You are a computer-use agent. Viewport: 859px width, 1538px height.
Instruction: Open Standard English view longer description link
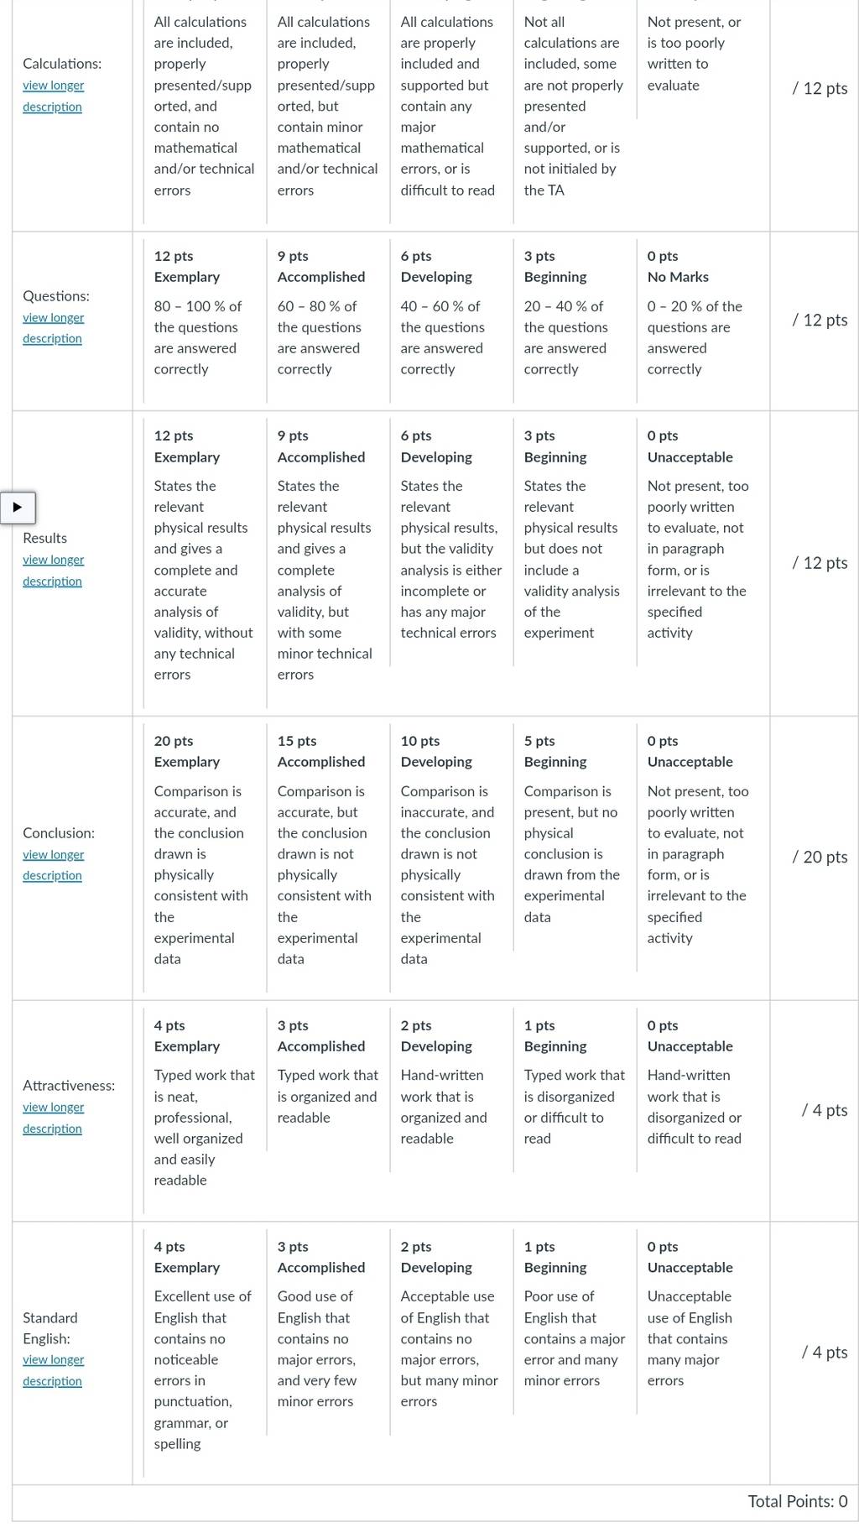coord(53,1371)
